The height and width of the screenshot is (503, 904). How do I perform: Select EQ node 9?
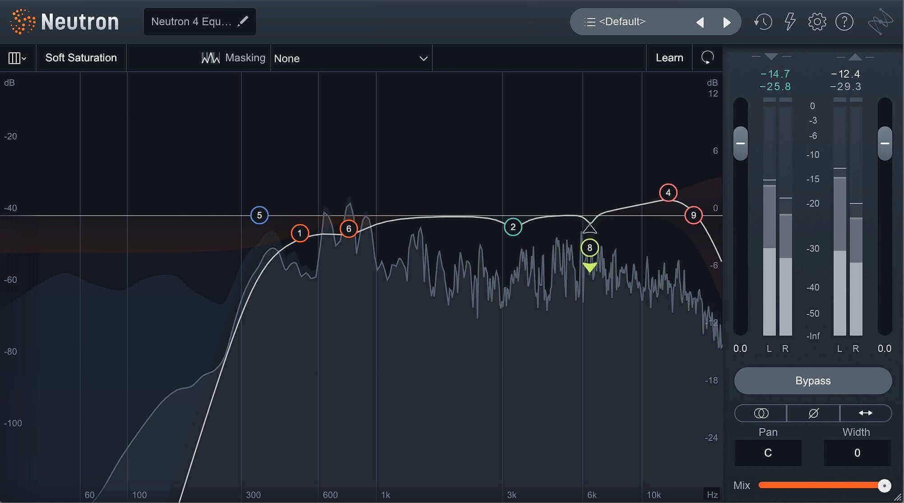click(x=693, y=215)
